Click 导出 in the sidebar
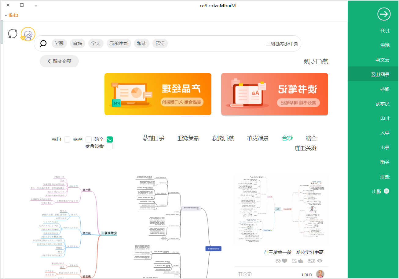 click(385, 147)
